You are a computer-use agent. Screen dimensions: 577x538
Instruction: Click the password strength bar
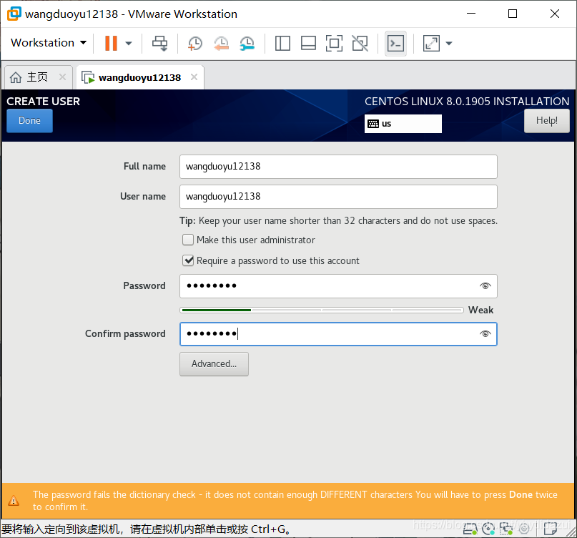[322, 310]
